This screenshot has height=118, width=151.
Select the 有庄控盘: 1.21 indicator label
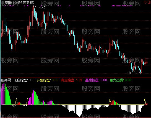[x=72, y=80]
